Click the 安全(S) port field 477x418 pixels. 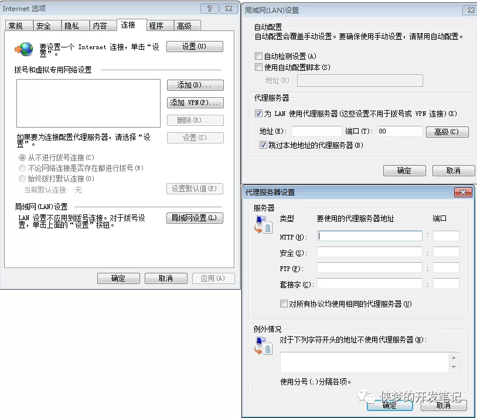coord(446,252)
